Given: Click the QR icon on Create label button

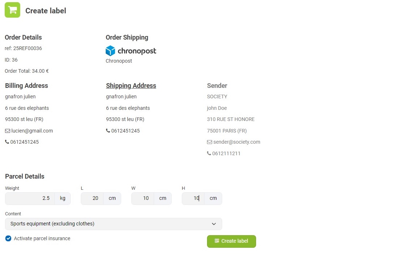Looking at the screenshot, I should tap(217, 241).
